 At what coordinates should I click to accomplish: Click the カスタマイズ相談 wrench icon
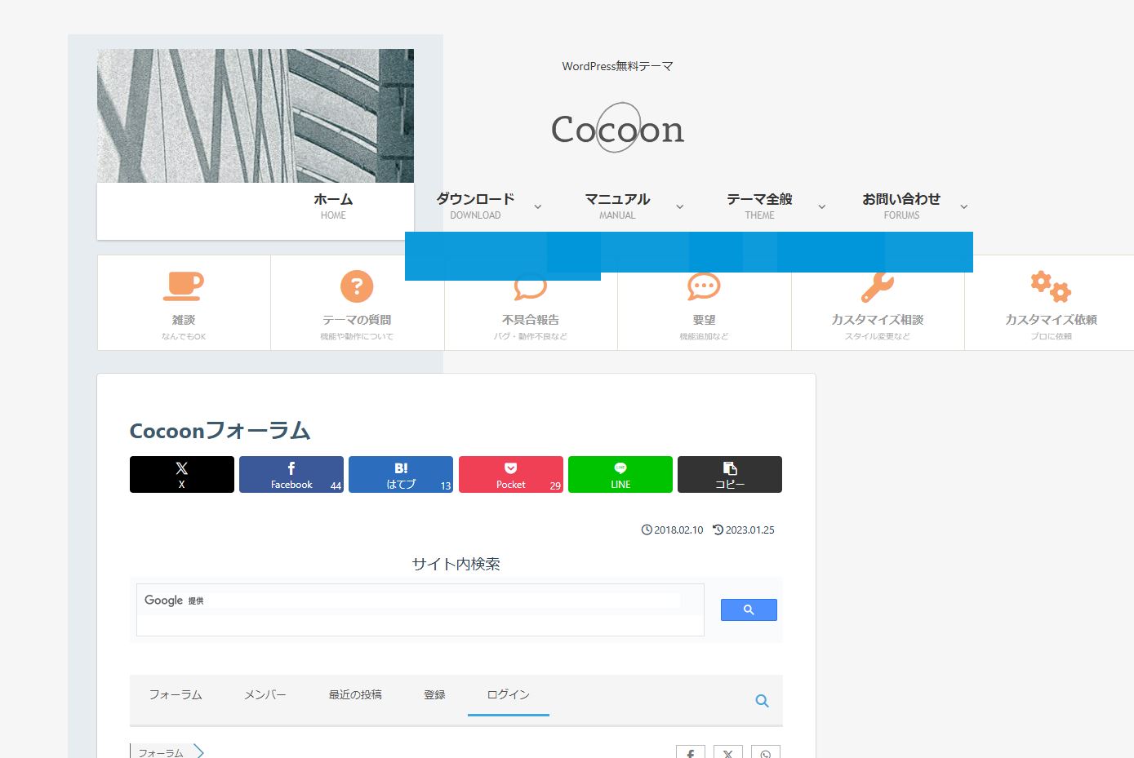[x=878, y=287]
